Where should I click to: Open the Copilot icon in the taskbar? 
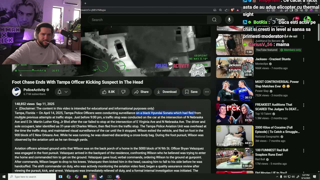(x=77, y=177)
